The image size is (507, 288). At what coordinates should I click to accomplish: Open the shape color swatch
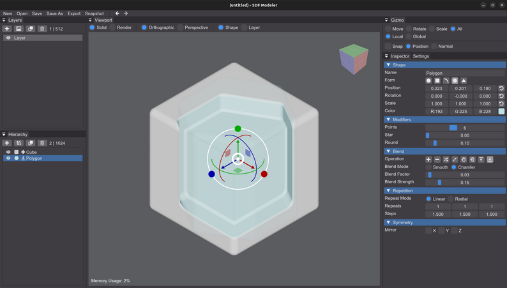(x=501, y=111)
